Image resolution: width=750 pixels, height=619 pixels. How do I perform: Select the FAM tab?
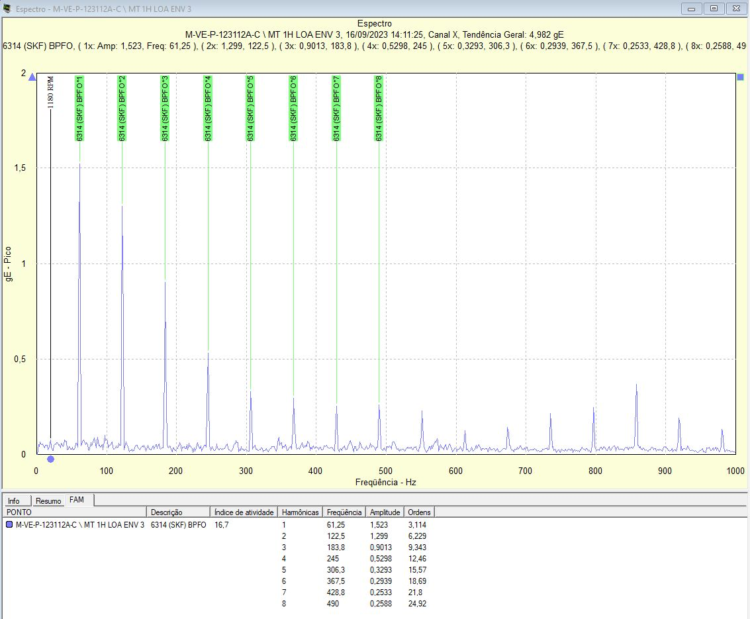click(77, 500)
